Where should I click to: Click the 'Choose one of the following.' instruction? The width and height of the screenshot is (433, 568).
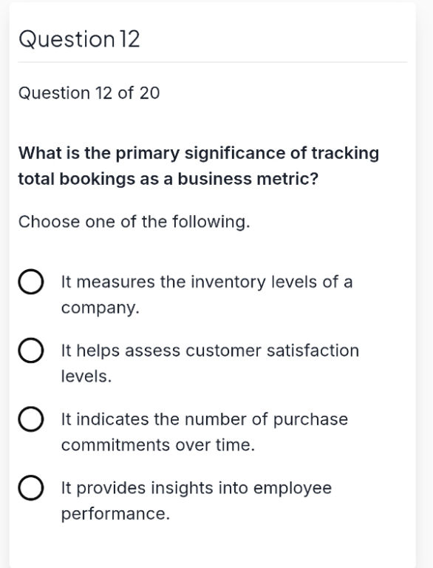click(x=134, y=222)
